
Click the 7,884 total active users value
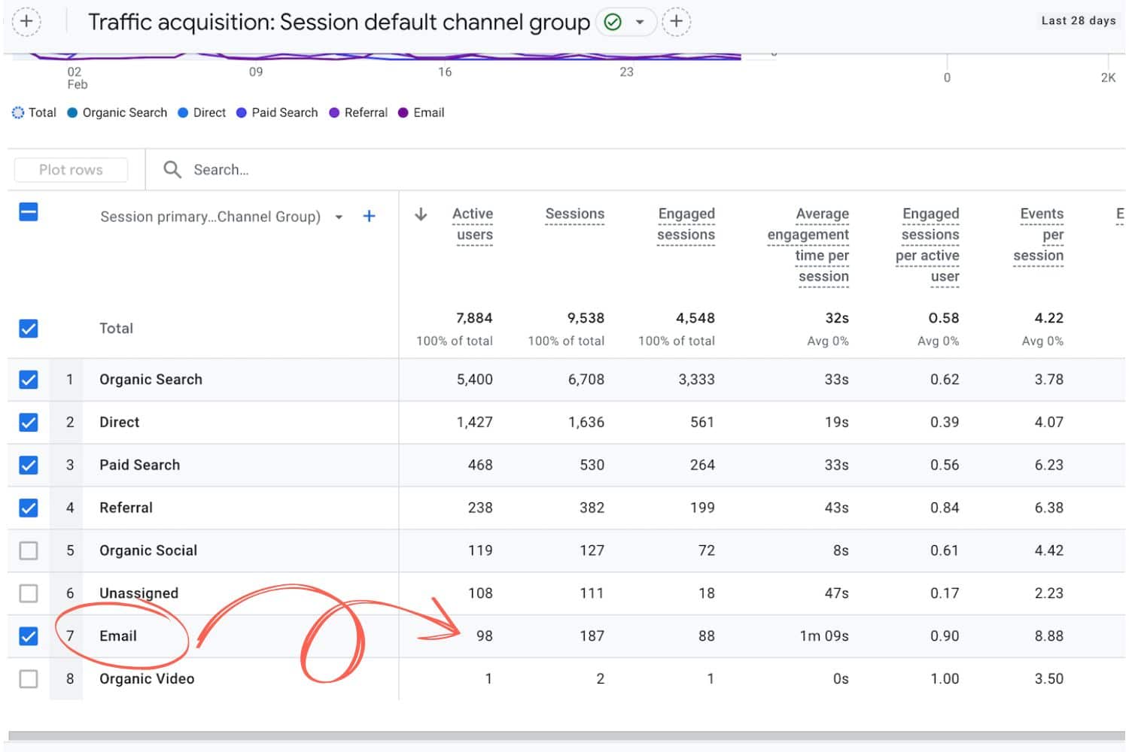click(x=474, y=318)
